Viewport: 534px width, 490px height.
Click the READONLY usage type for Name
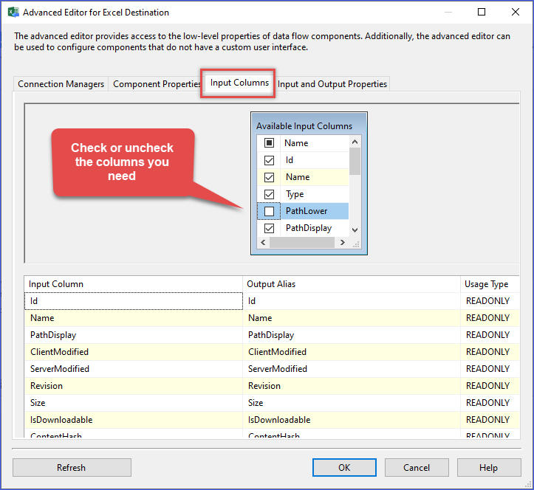point(490,318)
